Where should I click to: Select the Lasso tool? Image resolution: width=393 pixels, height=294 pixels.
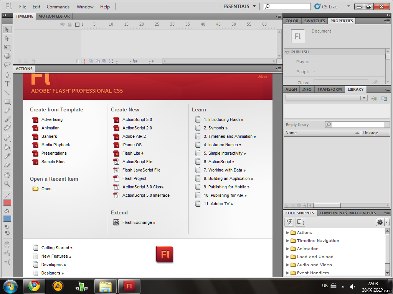click(x=7, y=64)
